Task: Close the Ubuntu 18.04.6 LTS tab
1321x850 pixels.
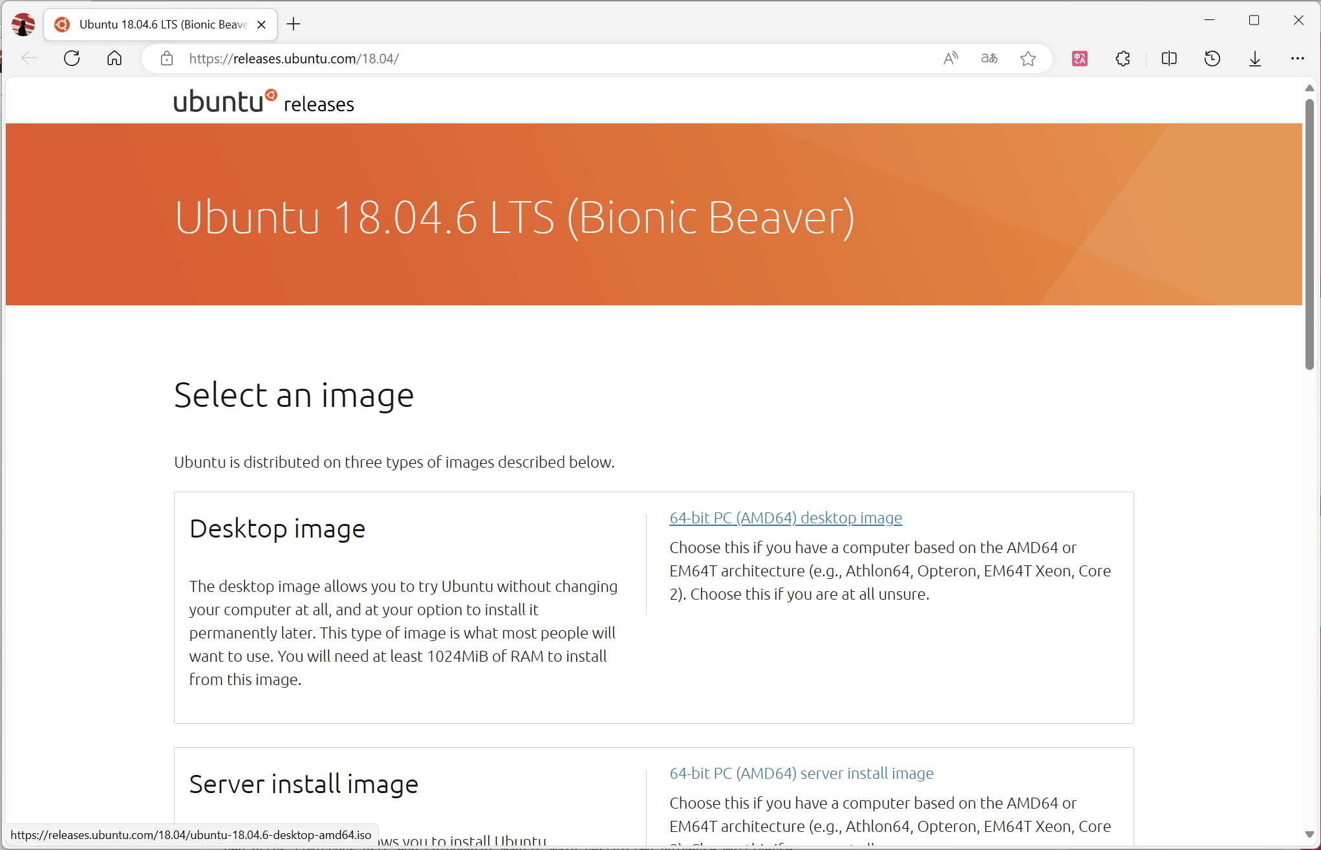Action: [x=261, y=25]
